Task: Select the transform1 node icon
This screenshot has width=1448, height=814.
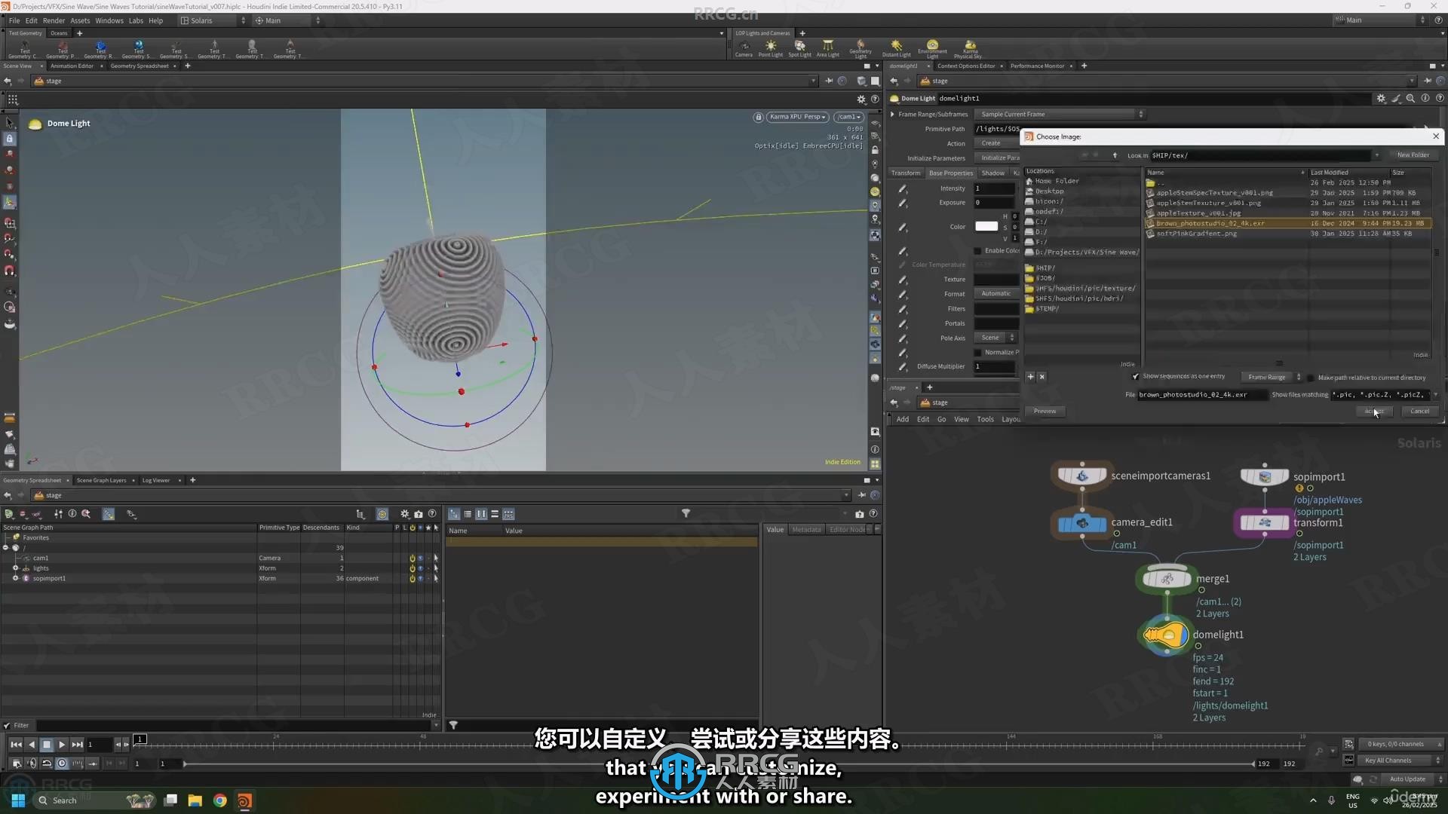Action: point(1265,523)
